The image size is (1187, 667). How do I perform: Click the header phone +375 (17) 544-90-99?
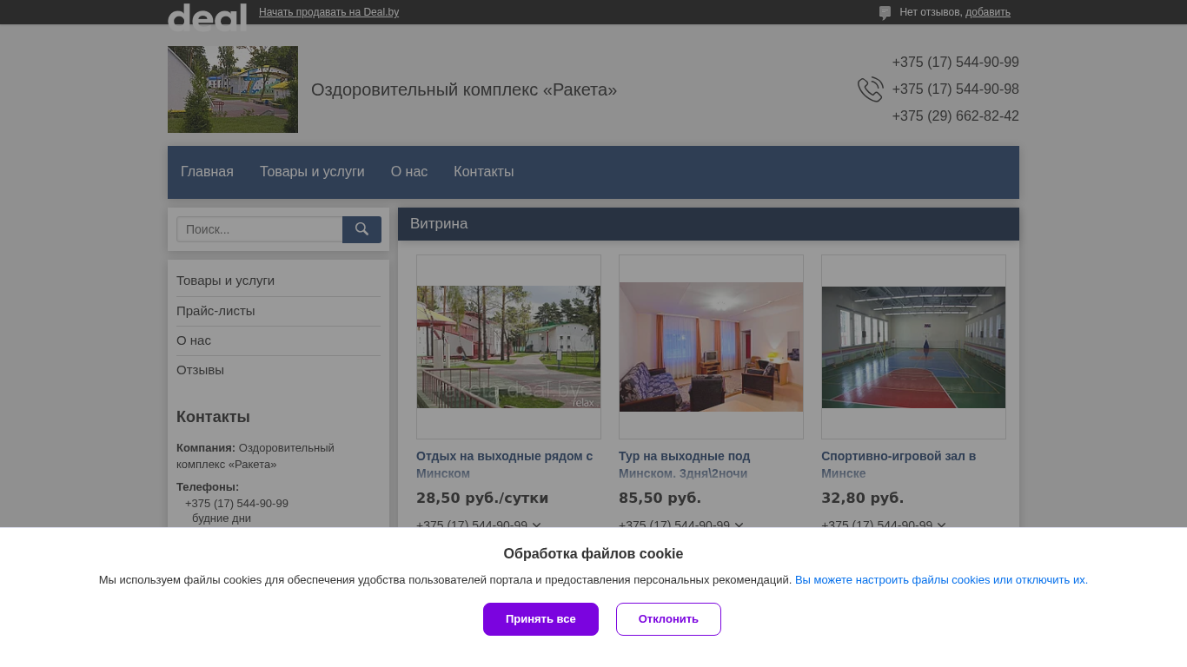(x=955, y=63)
